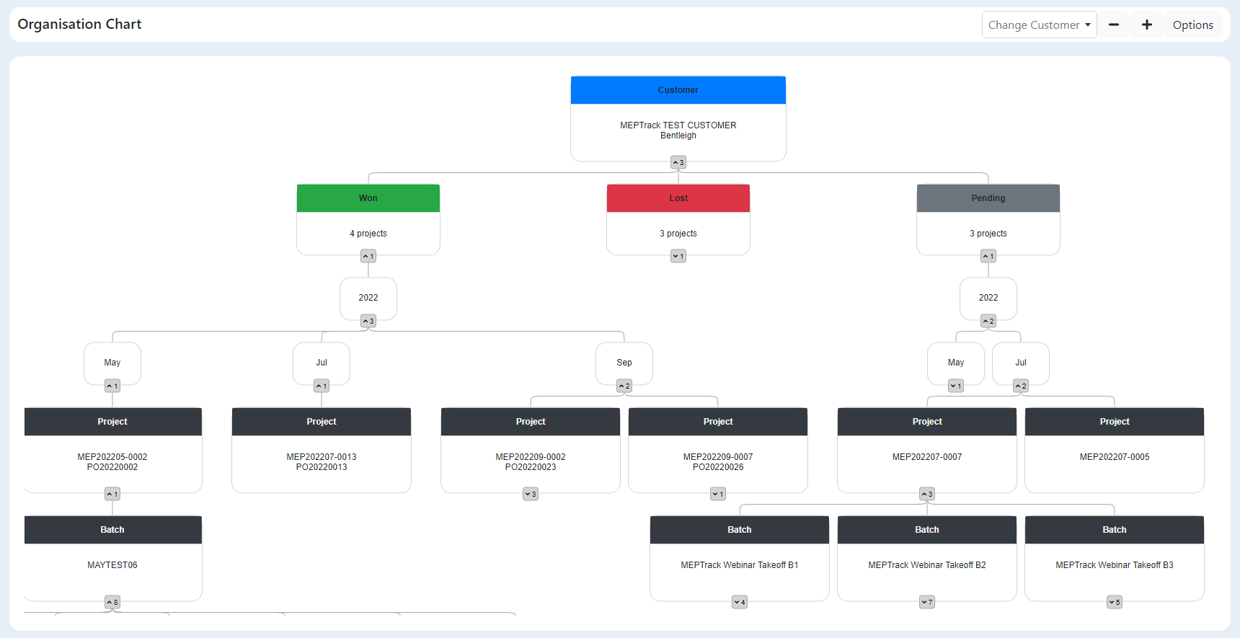Image resolution: width=1240 pixels, height=638 pixels.
Task: Expand MEPTrack Webinar Takeoff B3 batch
Action: point(1115,602)
